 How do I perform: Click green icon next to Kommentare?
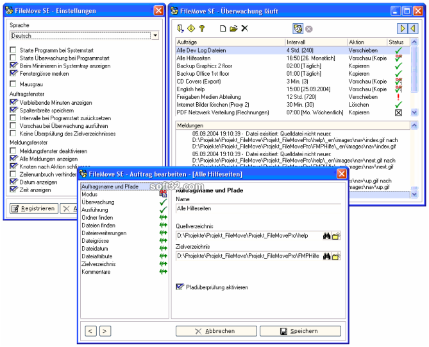pyautogui.click(x=163, y=272)
